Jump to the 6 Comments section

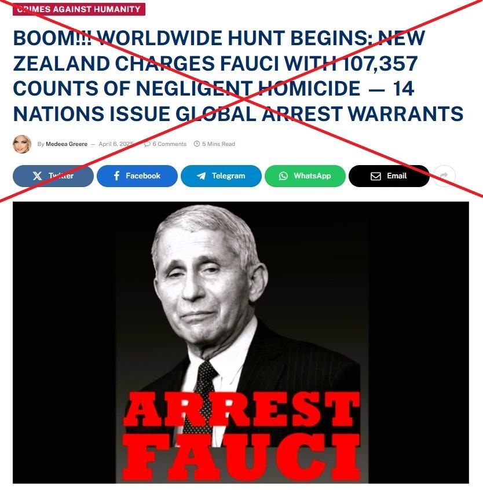tap(169, 144)
